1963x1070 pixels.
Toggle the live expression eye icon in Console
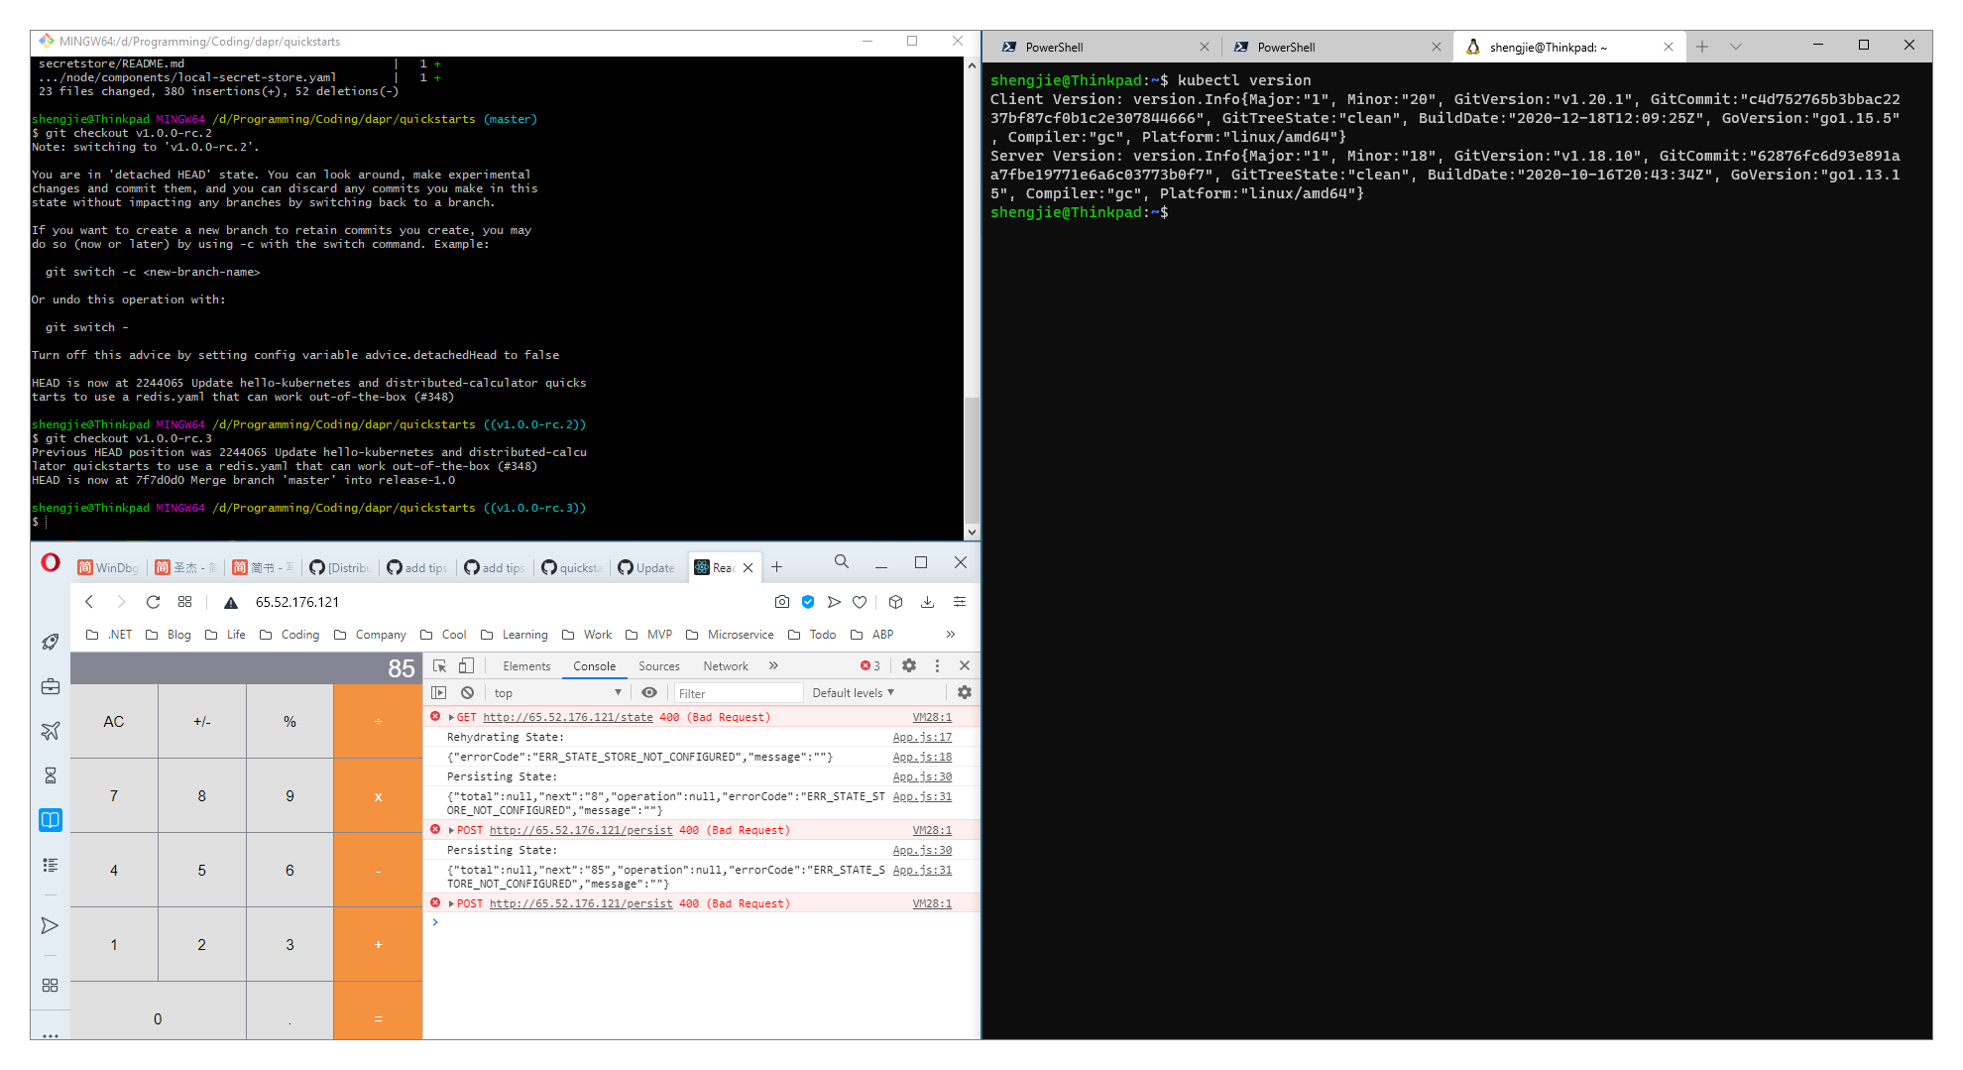[x=649, y=692]
